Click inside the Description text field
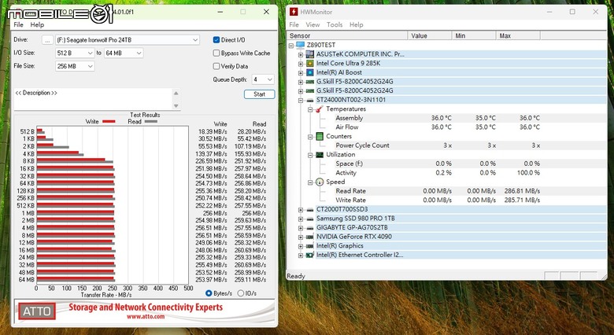Image resolution: width=614 pixels, height=335 pixels. [93, 99]
